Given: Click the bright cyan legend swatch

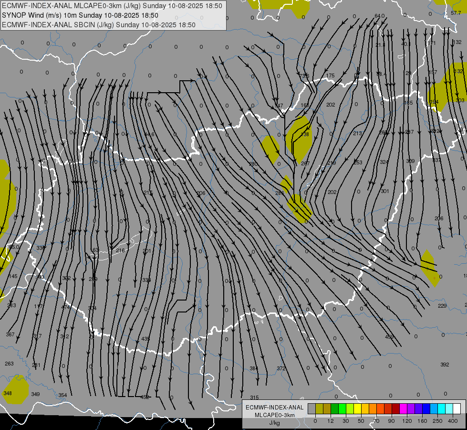Looking at the screenshot, I should tap(442, 408).
